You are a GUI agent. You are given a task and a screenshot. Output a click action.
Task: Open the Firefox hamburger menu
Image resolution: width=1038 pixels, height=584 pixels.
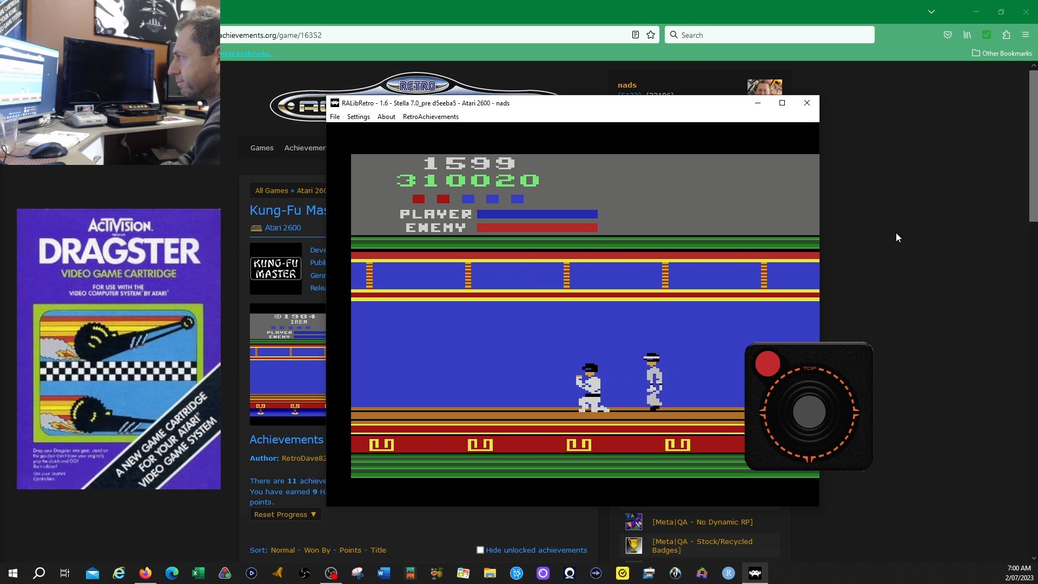point(1026,35)
